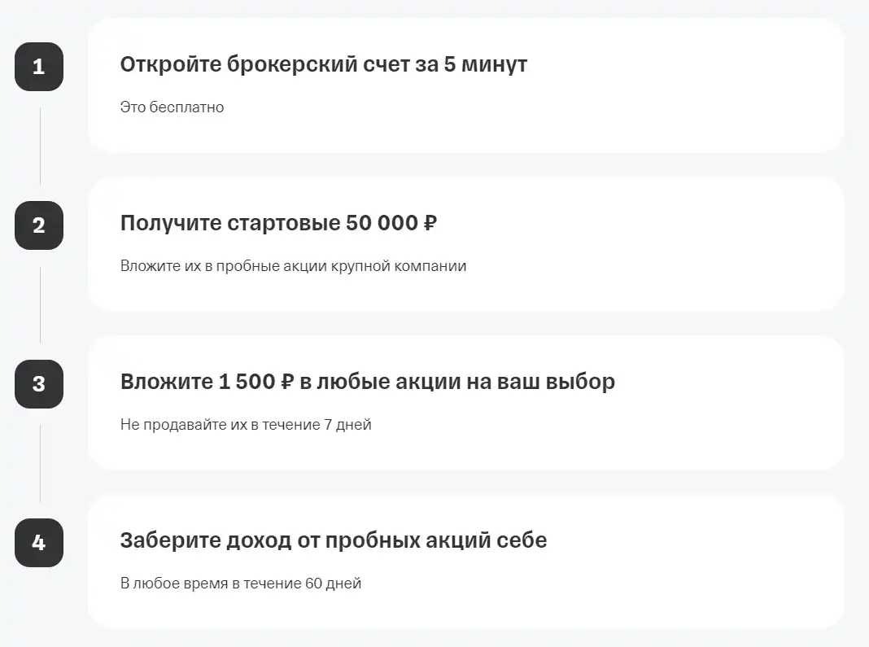Open the 'Откройте брокерский счет за 5 минут' heading
Viewport: 869px width, 647px height.
[324, 64]
